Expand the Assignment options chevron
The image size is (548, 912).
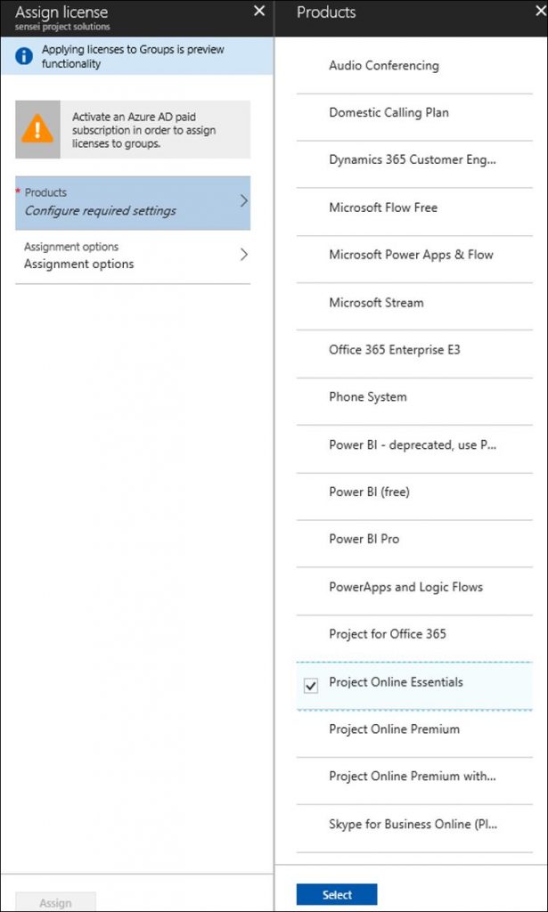pos(244,255)
